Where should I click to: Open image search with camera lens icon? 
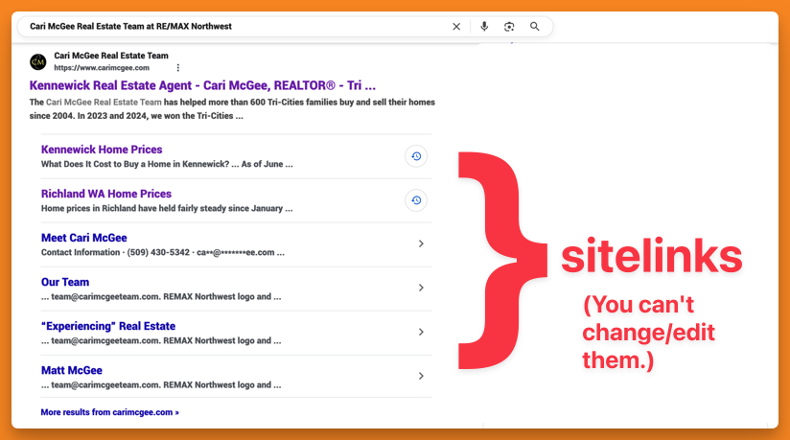click(x=509, y=26)
